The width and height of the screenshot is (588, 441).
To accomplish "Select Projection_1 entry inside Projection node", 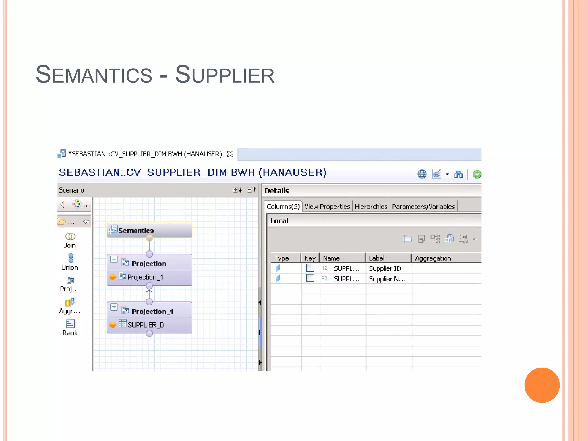I will tap(149, 277).
